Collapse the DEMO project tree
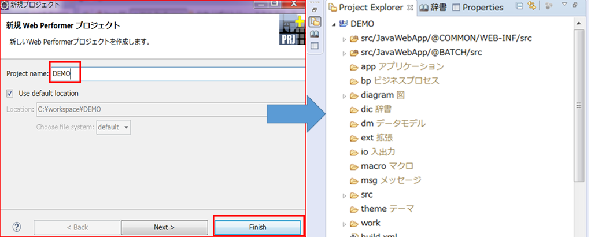The width and height of the screenshot is (613, 237). tap(334, 25)
